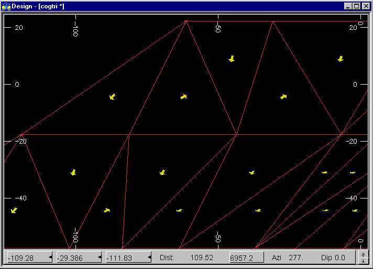Click the up/down arrow button in status bar

pyautogui.click(x=362, y=258)
